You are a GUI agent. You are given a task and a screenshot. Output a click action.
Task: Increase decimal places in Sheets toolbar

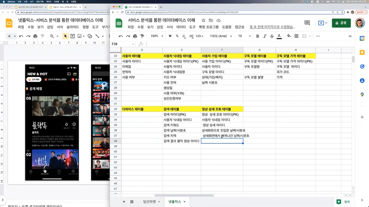point(191,36)
